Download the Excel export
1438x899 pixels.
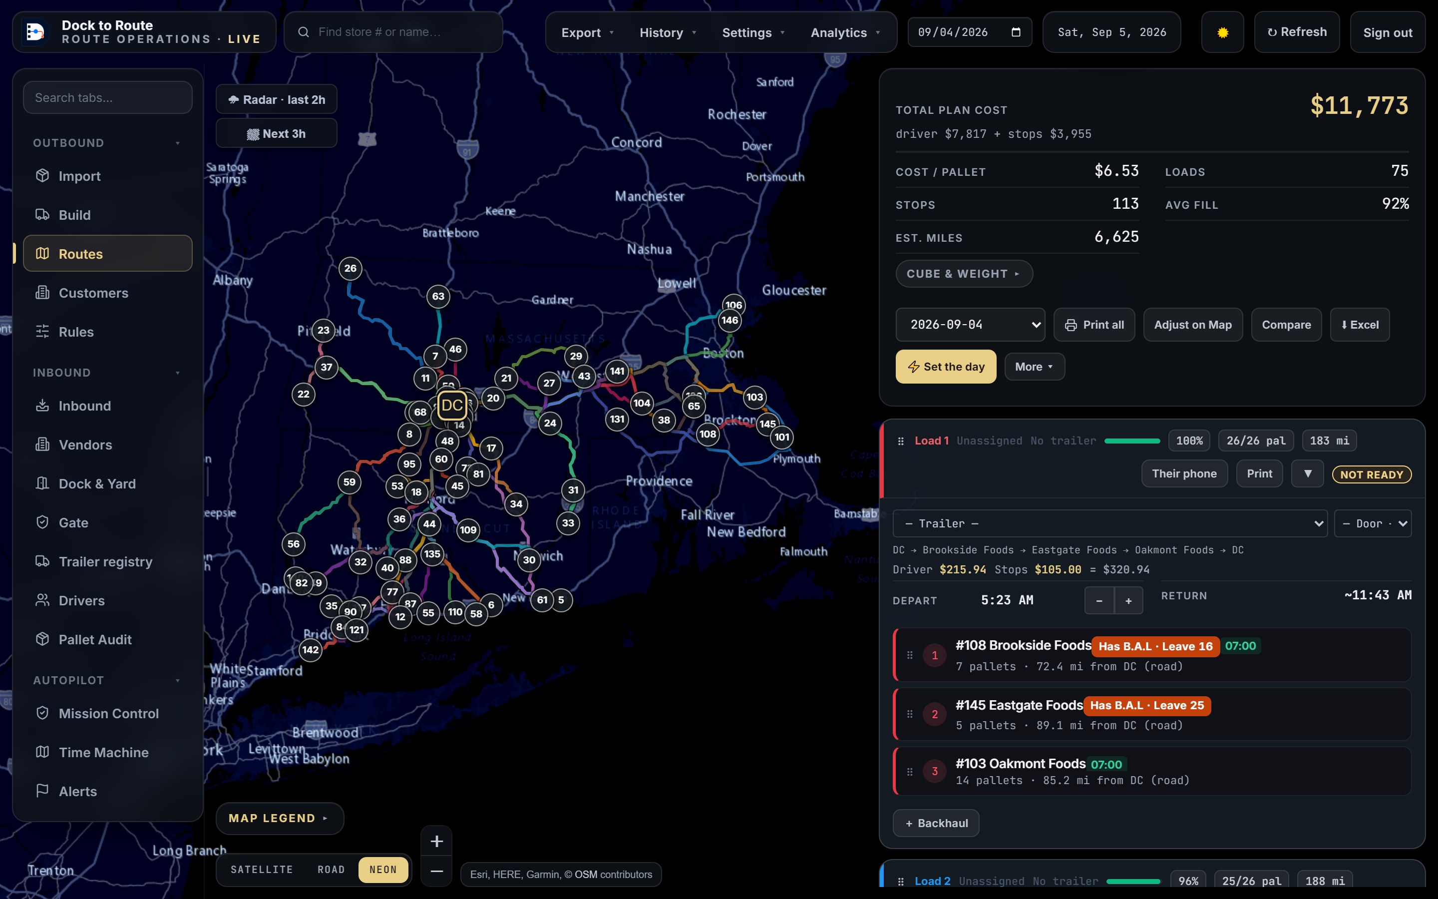[x=1360, y=325]
